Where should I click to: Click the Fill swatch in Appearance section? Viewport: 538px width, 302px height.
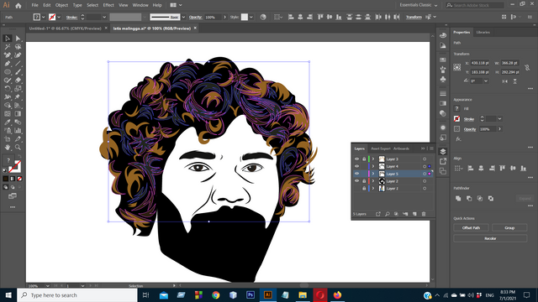coord(456,108)
